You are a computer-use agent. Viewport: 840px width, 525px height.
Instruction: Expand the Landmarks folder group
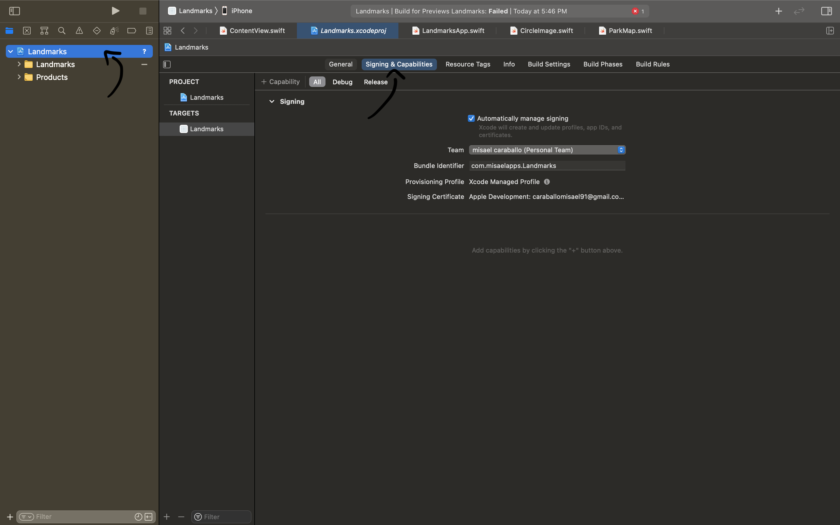click(x=19, y=64)
